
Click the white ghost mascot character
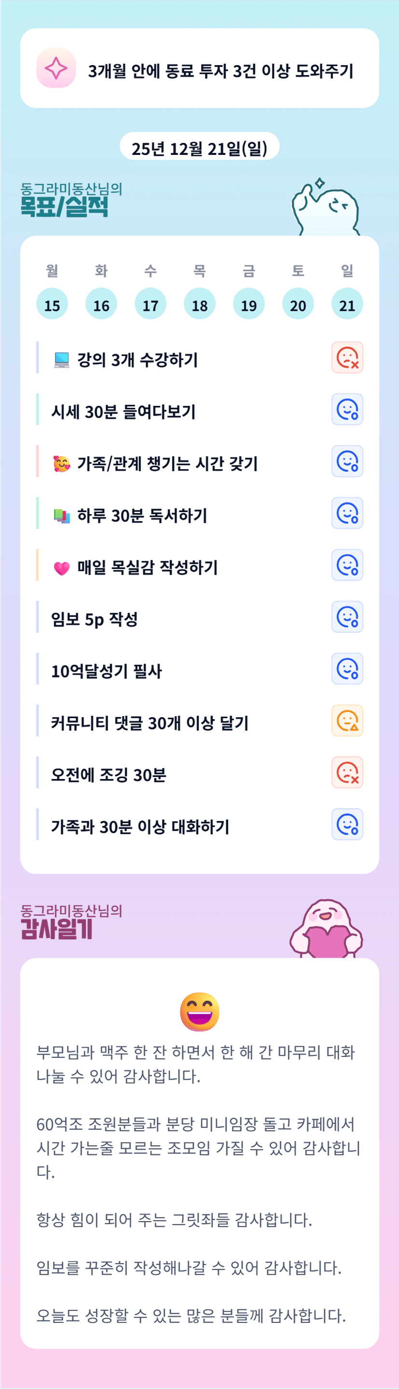pyautogui.click(x=325, y=208)
